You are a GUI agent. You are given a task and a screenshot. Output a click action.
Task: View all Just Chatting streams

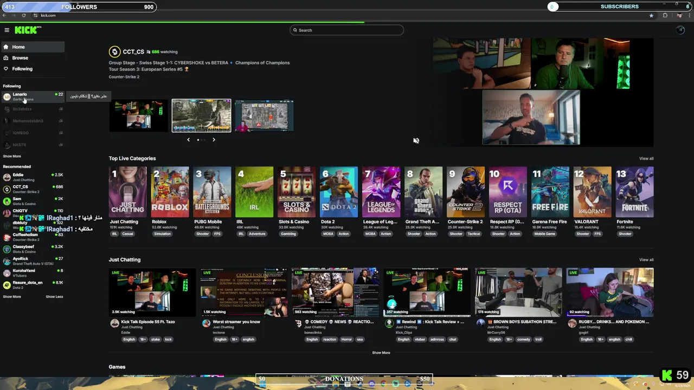(x=646, y=260)
